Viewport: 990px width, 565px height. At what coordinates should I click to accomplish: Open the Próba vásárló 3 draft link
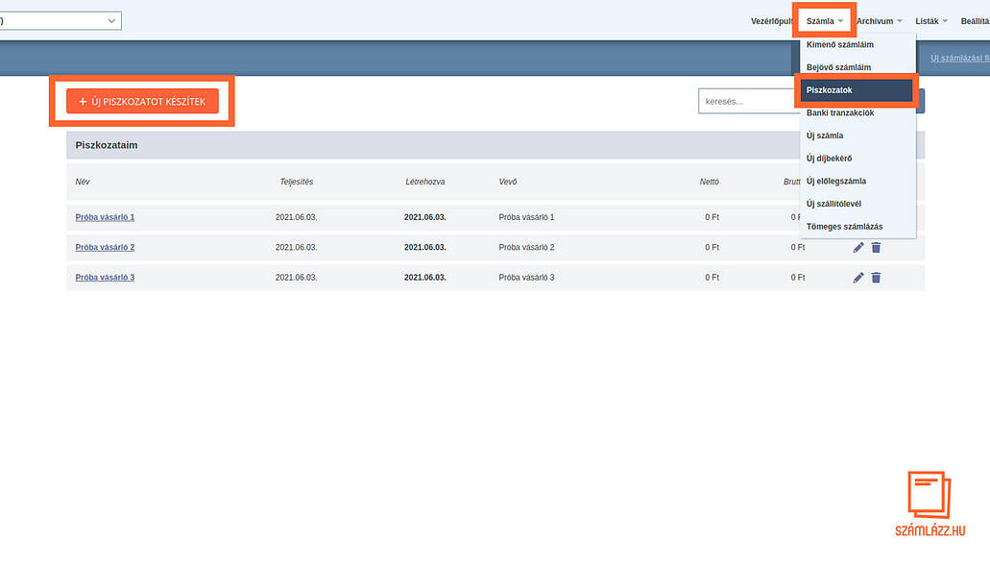(105, 278)
